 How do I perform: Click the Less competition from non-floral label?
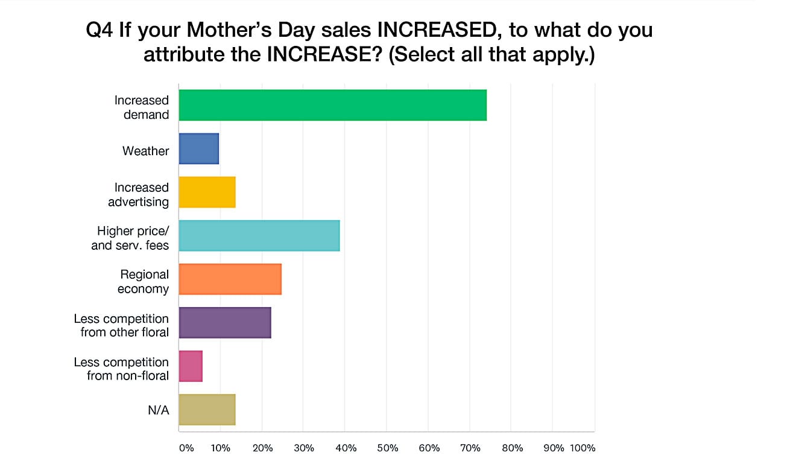[x=121, y=368]
